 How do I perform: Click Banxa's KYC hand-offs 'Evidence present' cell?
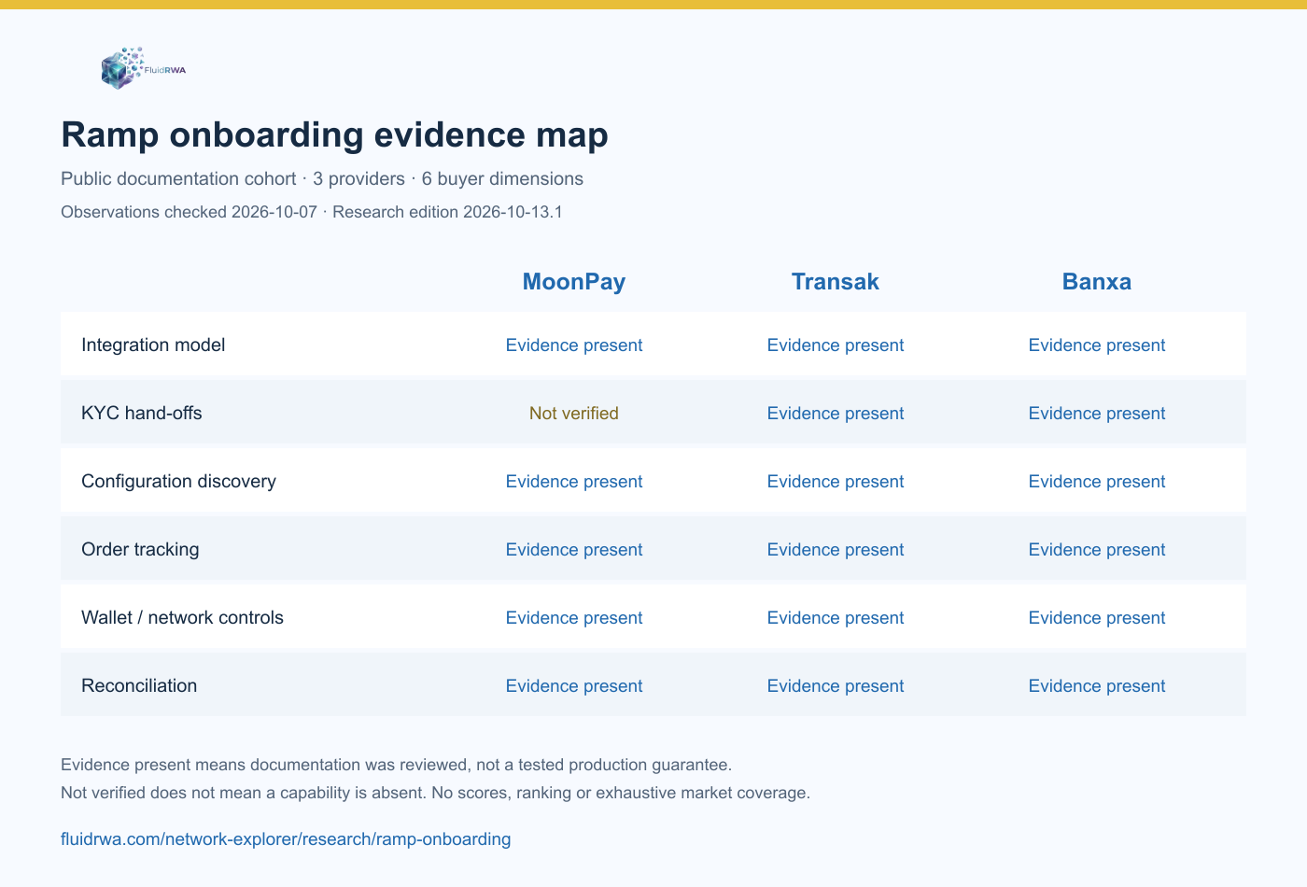[x=1097, y=413]
